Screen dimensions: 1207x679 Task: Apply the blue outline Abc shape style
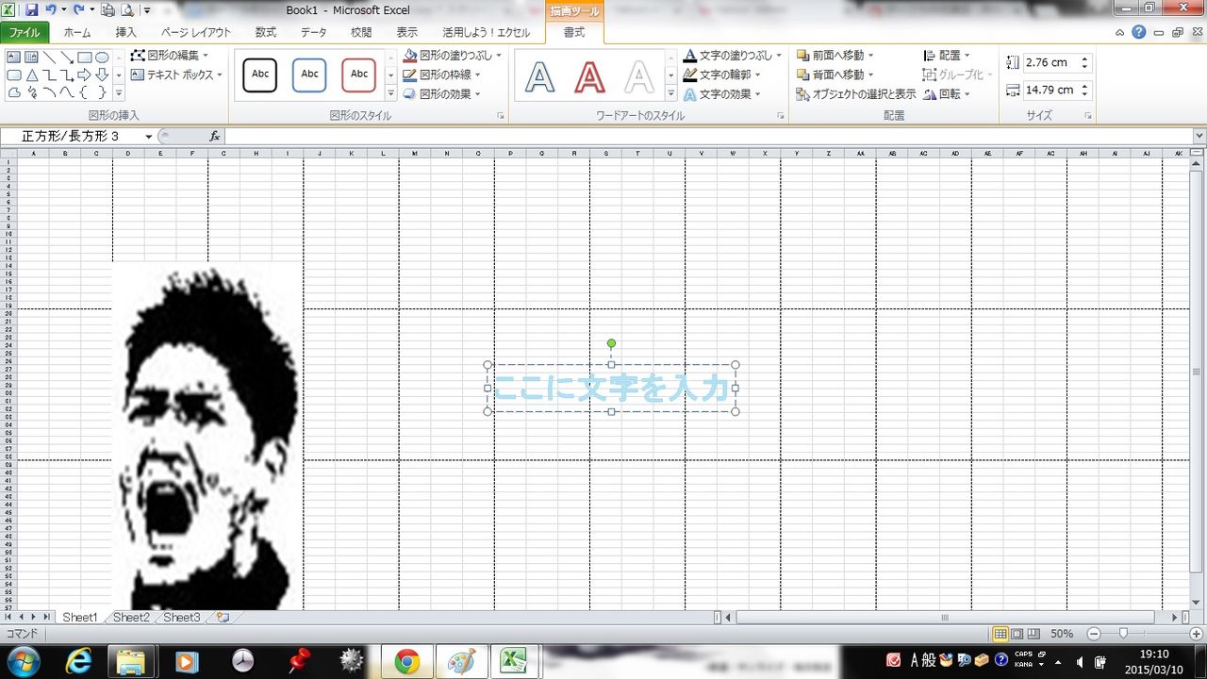tap(309, 75)
